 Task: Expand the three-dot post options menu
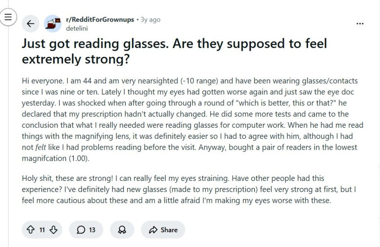360,23
